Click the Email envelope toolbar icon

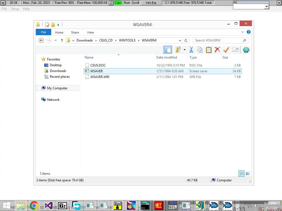[x=235, y=50]
